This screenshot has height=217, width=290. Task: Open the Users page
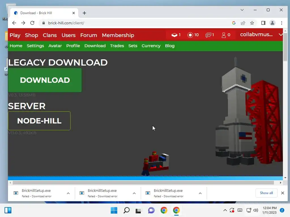[69, 35]
